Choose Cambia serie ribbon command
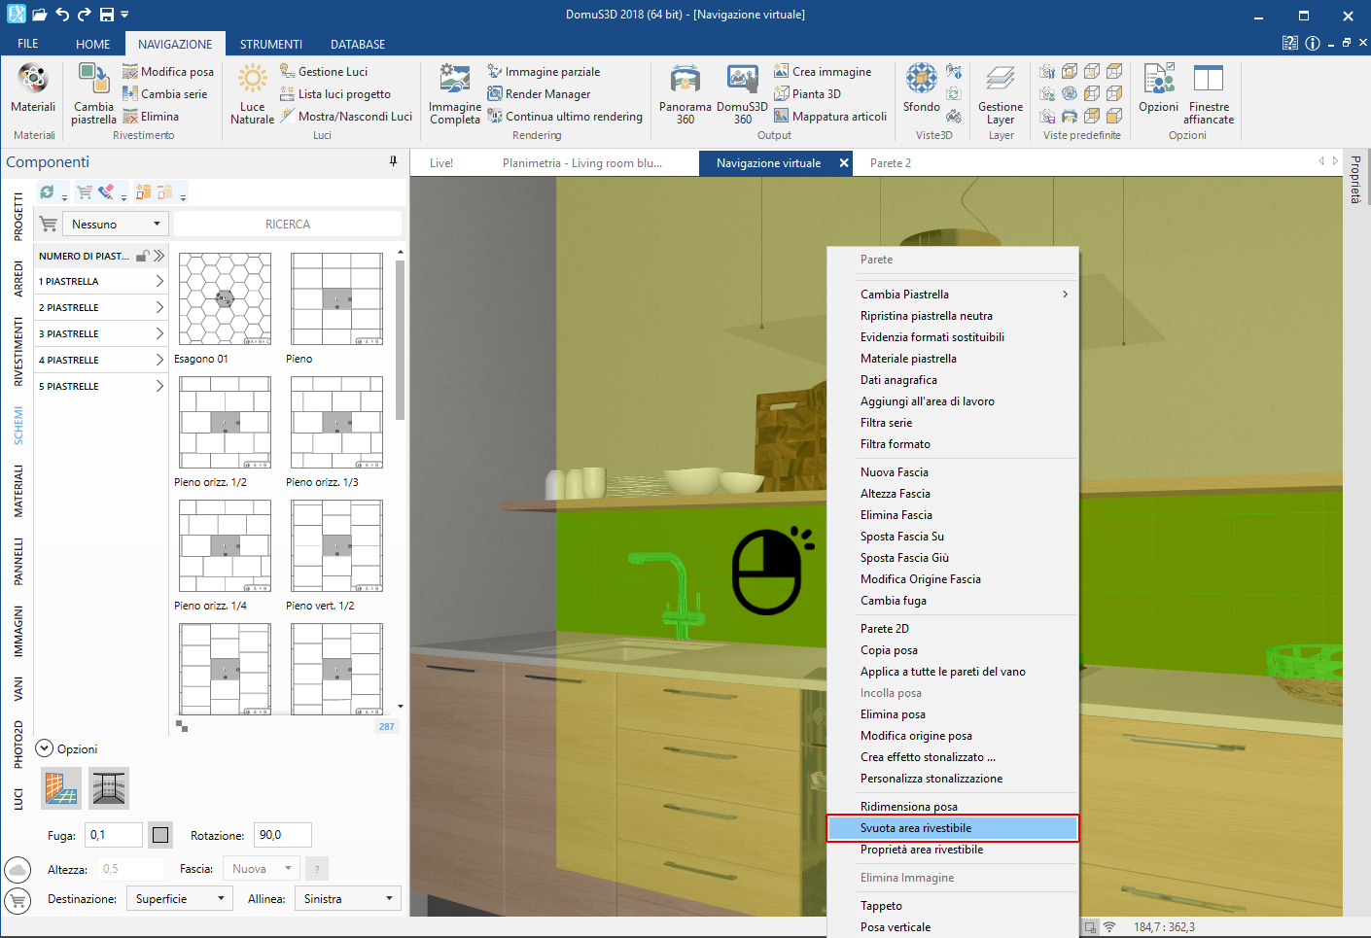 coord(164,94)
